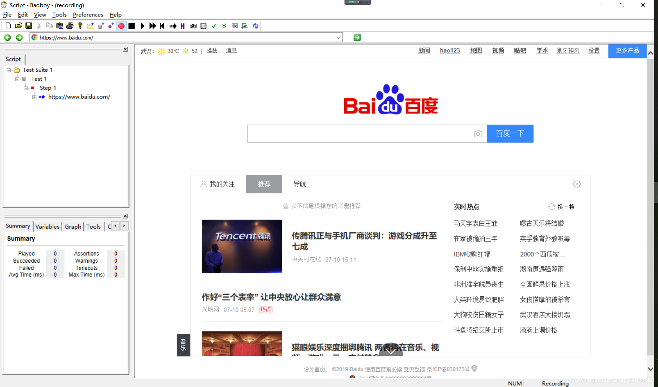658x387 pixels.
Task: Add an assertion with green checkmark icon
Action: [x=214, y=26]
